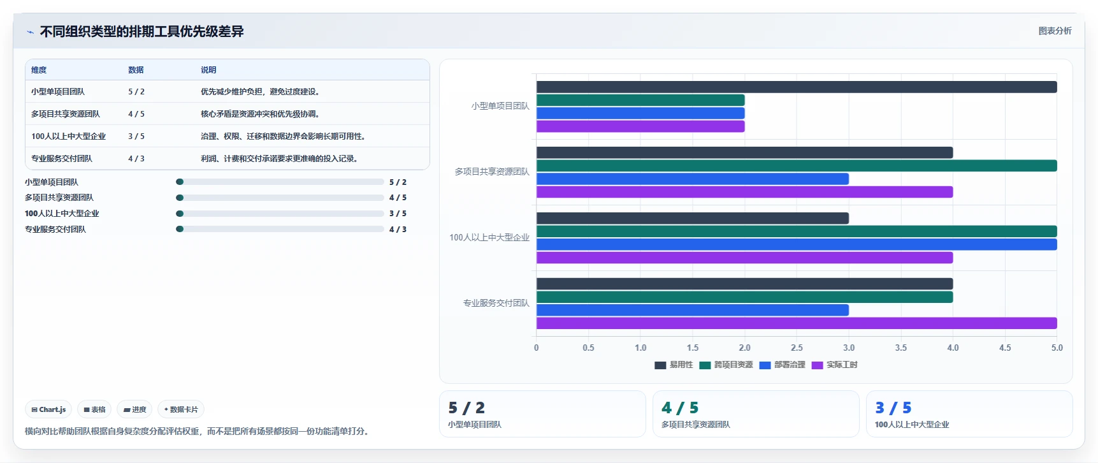Image resolution: width=1098 pixels, height=463 pixels.
Task: Select the 表格 chip
Action: coord(94,409)
